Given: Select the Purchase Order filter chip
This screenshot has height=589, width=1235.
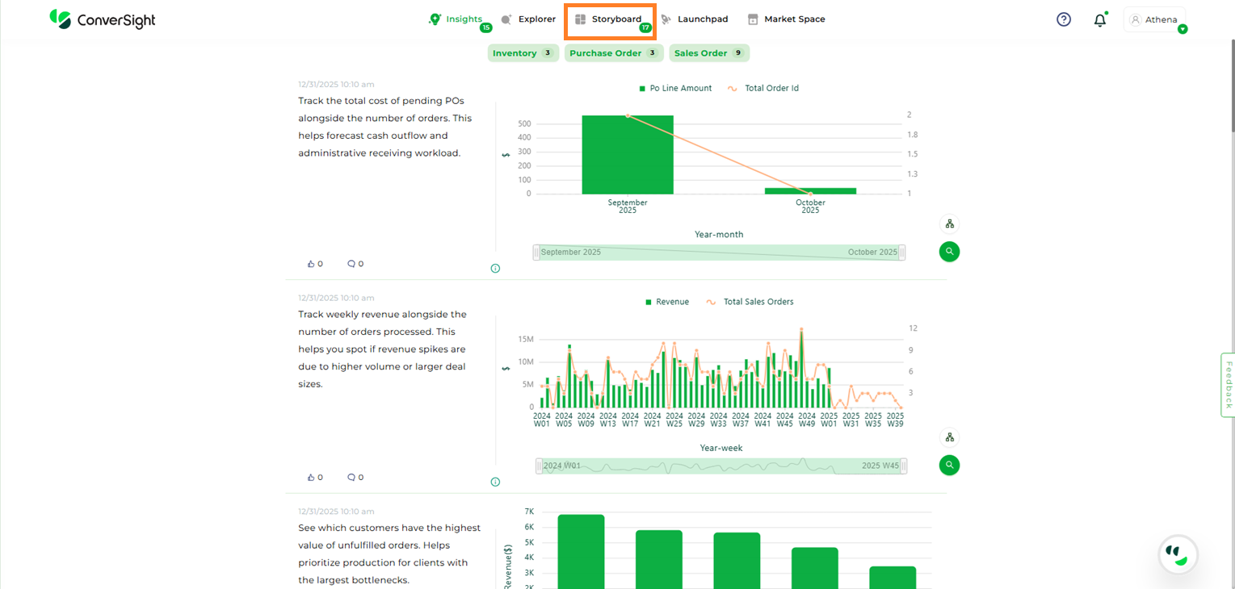Looking at the screenshot, I should [613, 53].
